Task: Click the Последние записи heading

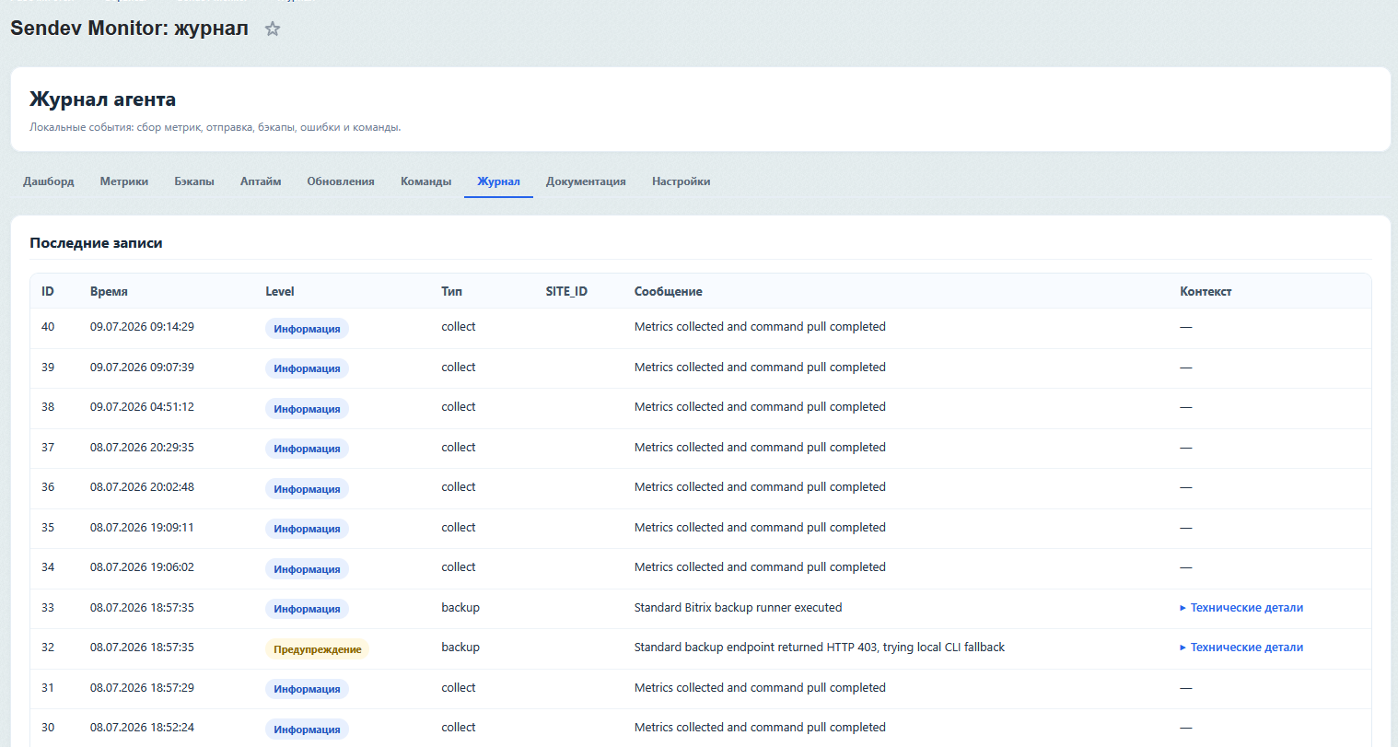Action: [x=96, y=243]
